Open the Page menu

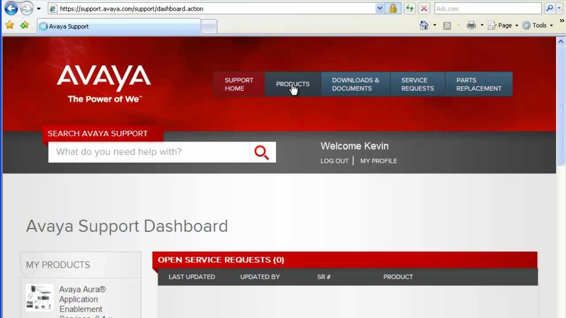pyautogui.click(x=503, y=25)
